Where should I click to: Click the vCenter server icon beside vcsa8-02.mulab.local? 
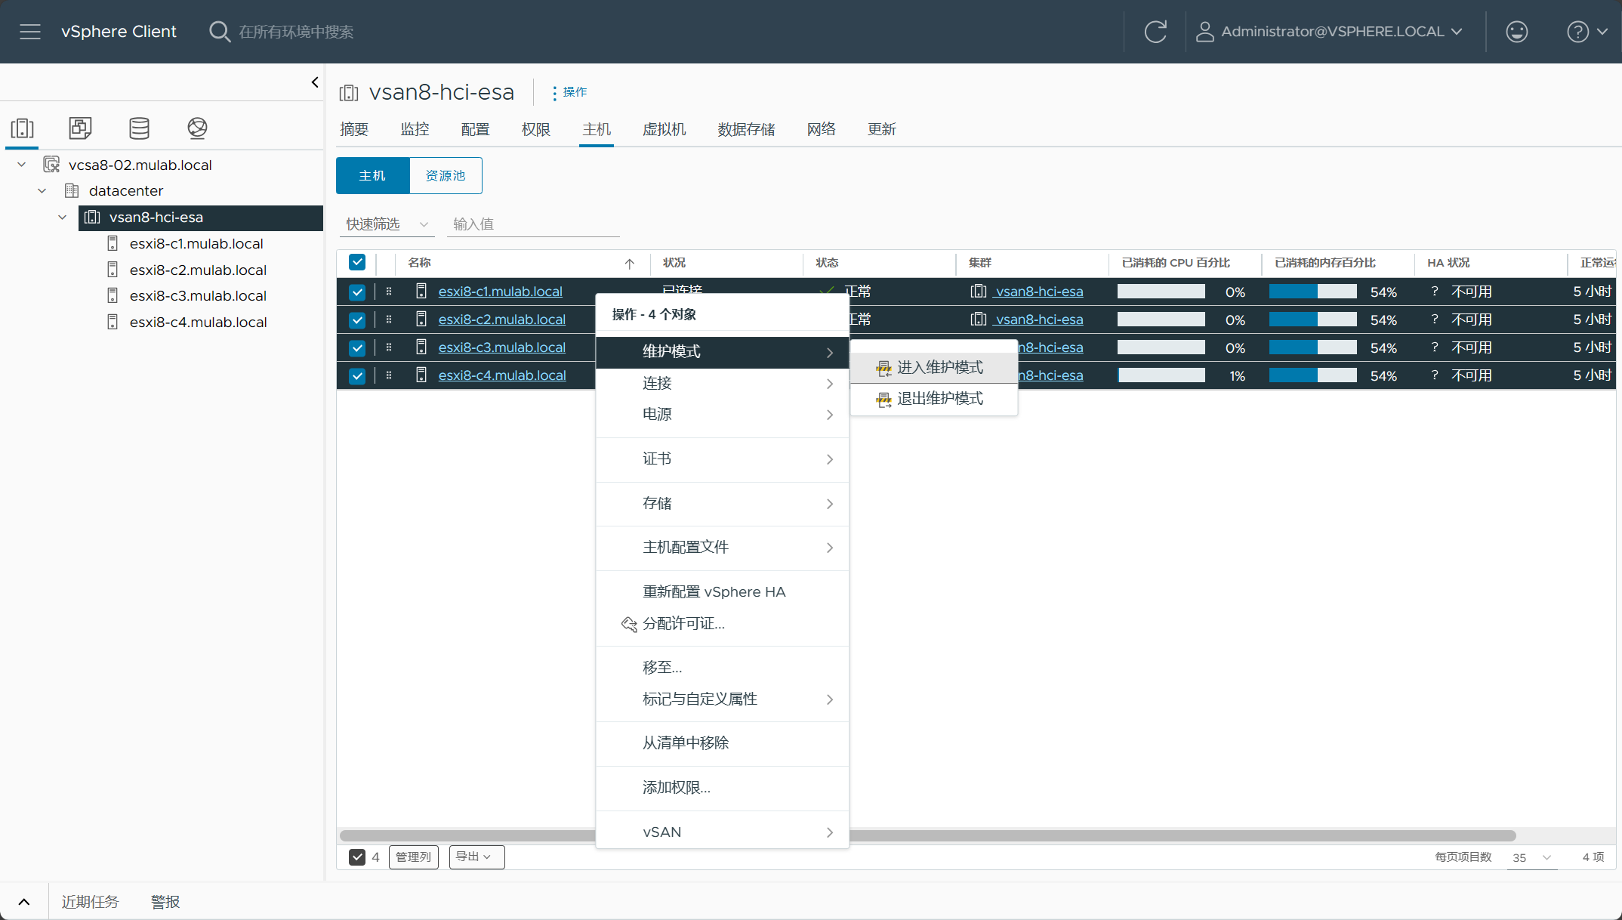[x=51, y=165]
